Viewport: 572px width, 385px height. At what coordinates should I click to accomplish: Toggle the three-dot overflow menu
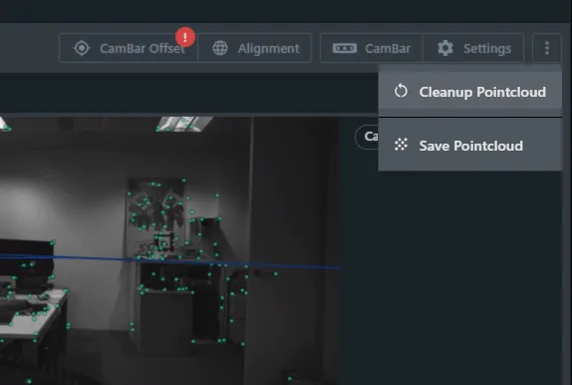(547, 48)
